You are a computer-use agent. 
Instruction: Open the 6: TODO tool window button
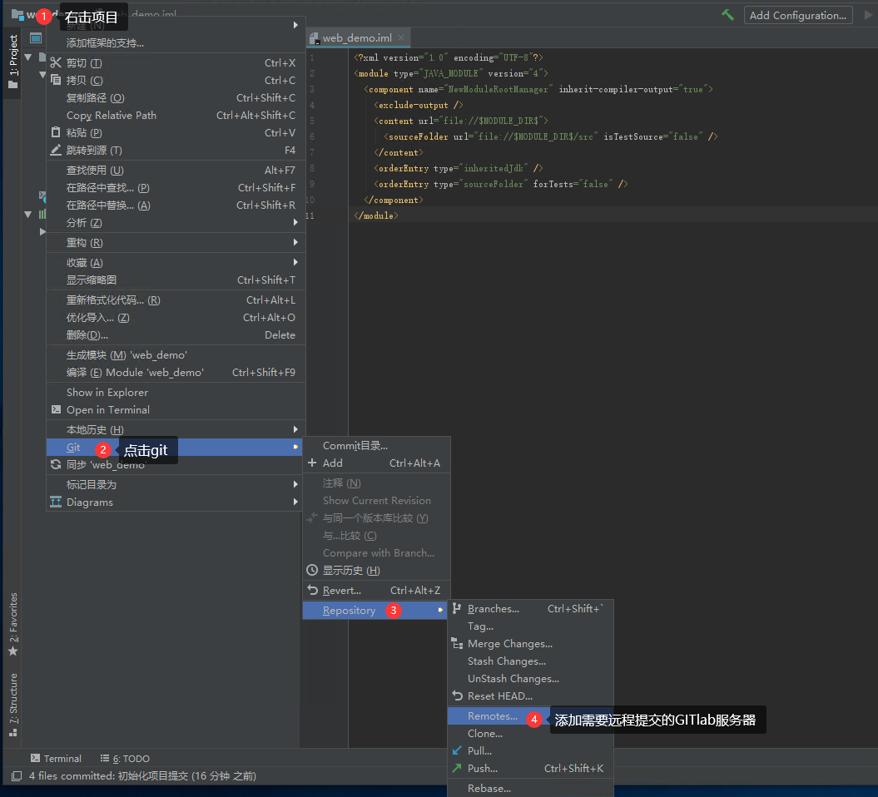point(125,759)
